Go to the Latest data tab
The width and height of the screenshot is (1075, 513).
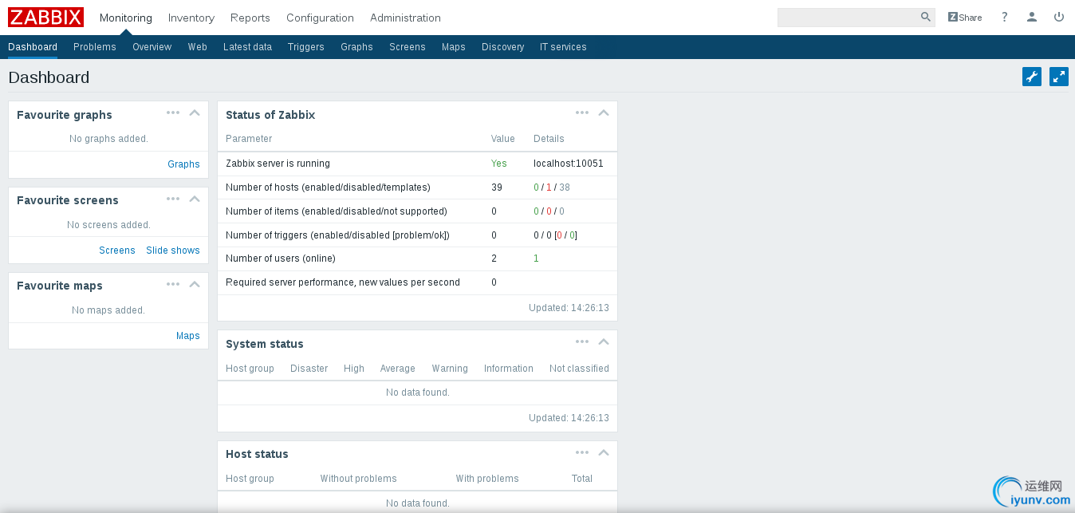(248, 47)
